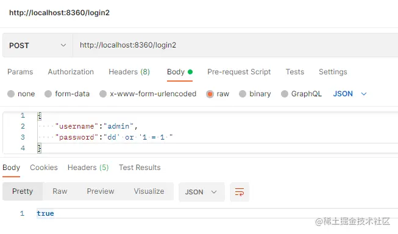Switch to Test Results tab
This screenshot has width=398, height=234.
point(140,168)
